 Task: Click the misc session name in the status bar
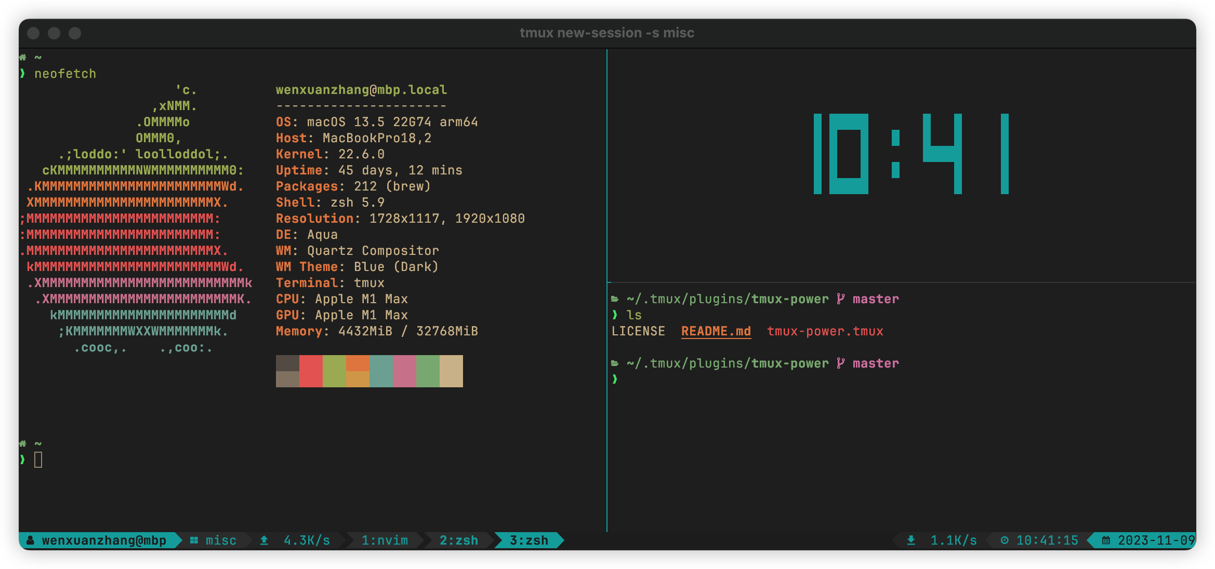pos(221,540)
